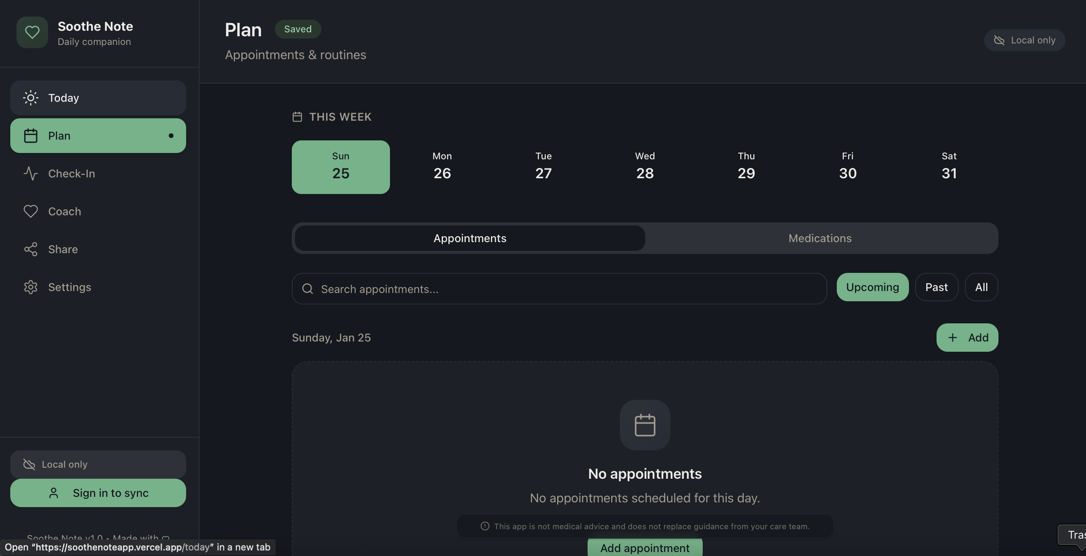Viewport: 1086px width, 556px height.
Task: Click the empty-state calendar icon
Action: [x=645, y=425]
